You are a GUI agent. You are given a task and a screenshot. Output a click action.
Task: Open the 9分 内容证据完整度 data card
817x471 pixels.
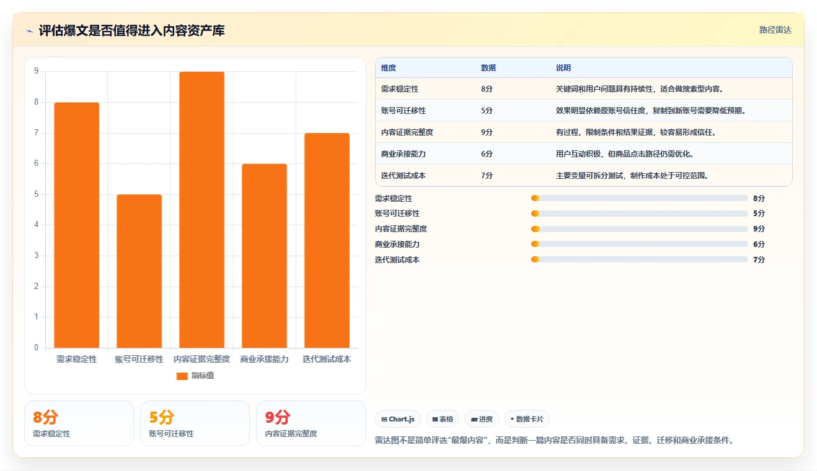(311, 423)
